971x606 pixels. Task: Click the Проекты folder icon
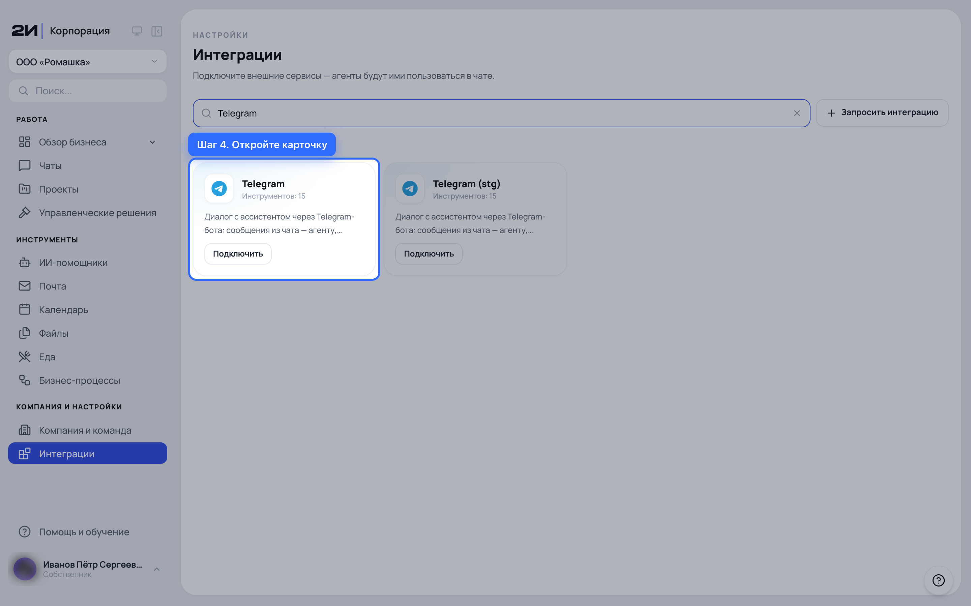click(x=25, y=189)
